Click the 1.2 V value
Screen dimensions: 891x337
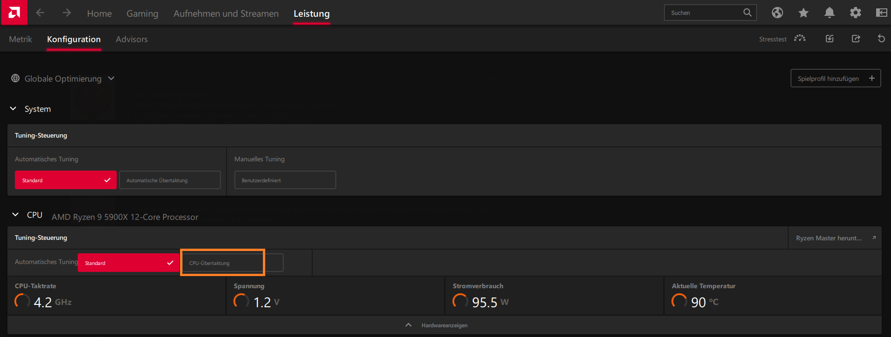[x=266, y=302]
